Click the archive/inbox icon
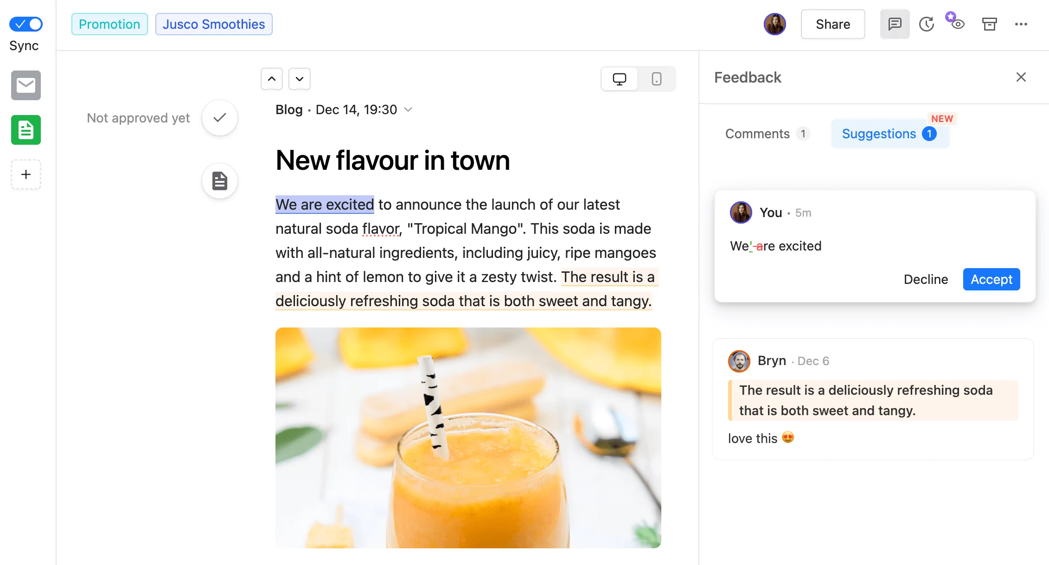 pos(989,23)
